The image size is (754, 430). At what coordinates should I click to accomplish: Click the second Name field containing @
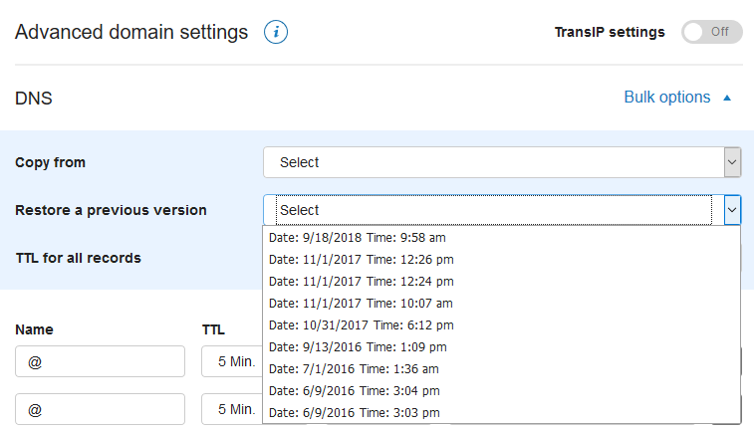tap(100, 409)
